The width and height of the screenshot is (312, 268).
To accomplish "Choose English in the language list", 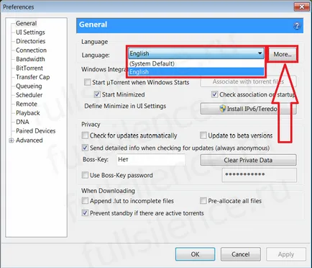I will click(196, 72).
